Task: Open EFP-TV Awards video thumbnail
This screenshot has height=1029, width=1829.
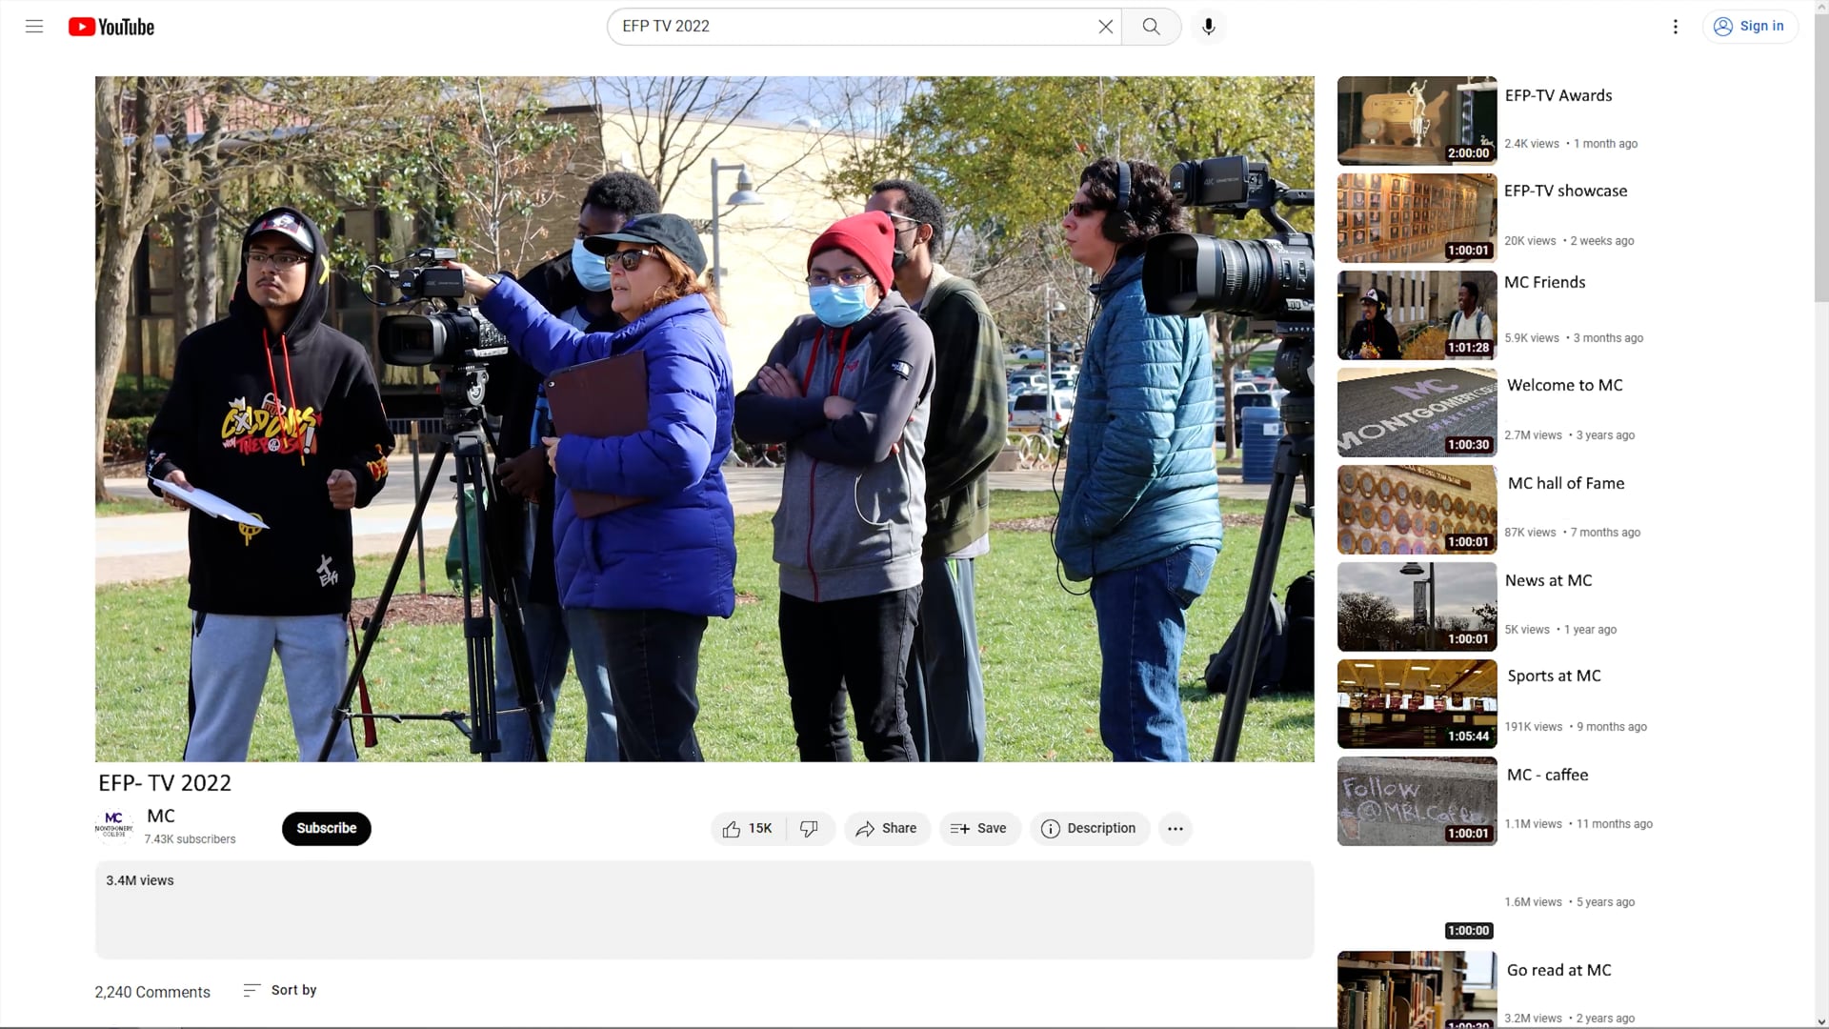Action: point(1417,121)
